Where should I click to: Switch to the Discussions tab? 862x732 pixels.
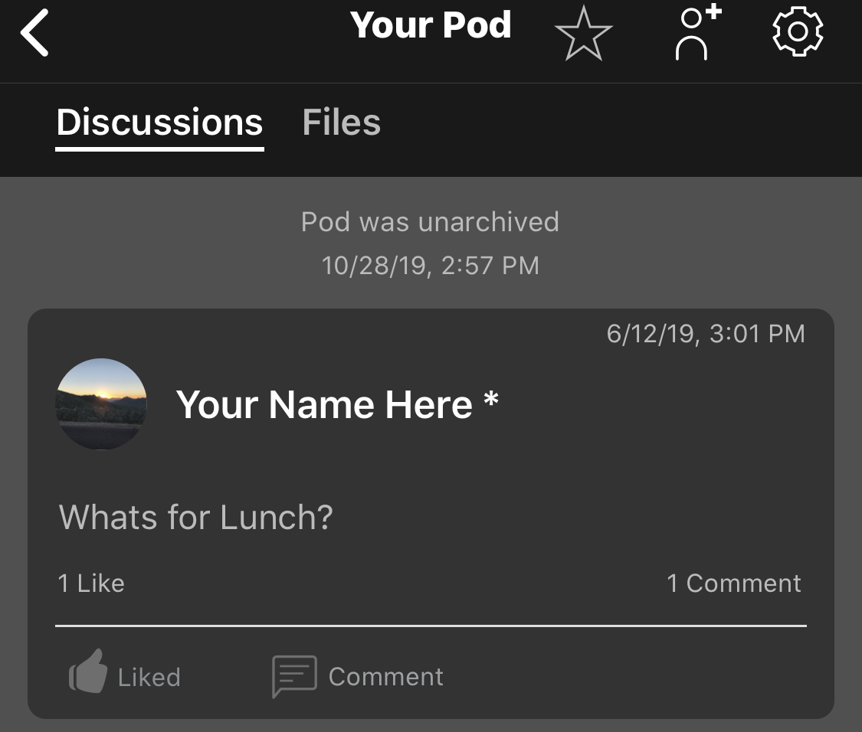point(159,123)
